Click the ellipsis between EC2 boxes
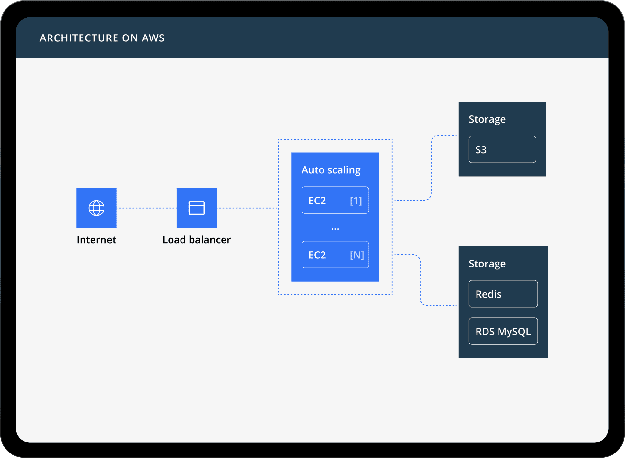The width and height of the screenshot is (625, 458). click(335, 229)
